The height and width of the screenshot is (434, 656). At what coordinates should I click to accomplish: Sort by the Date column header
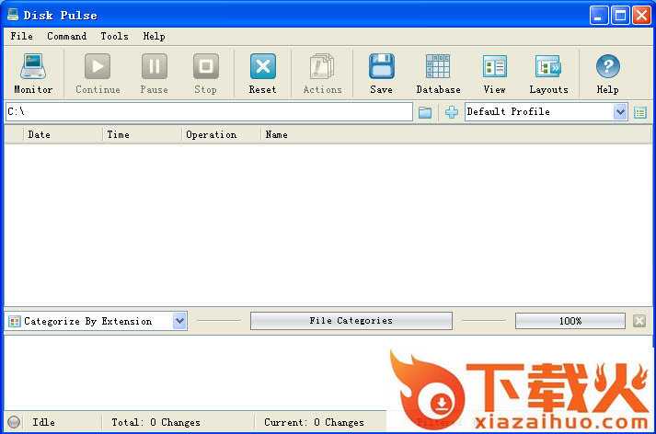tap(63, 134)
